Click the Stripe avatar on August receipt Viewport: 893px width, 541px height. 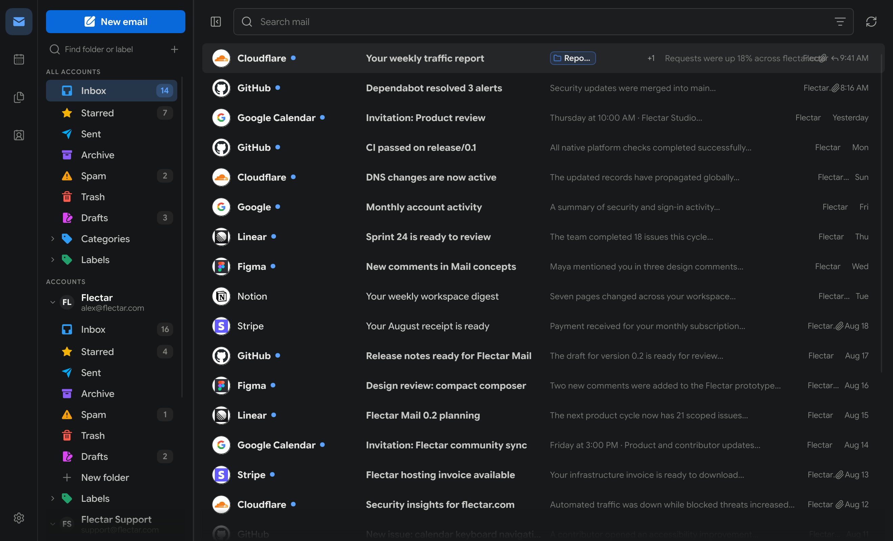(221, 326)
